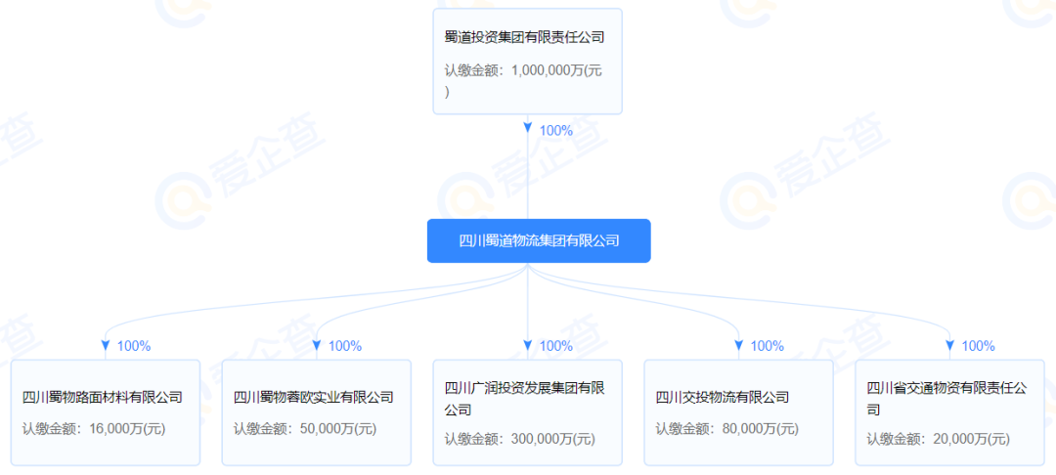1056x475 pixels.
Task: Click the arrow icon below 蜀道投资集团 node
Action: pos(528,129)
